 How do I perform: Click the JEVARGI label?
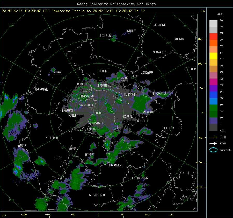160,25
